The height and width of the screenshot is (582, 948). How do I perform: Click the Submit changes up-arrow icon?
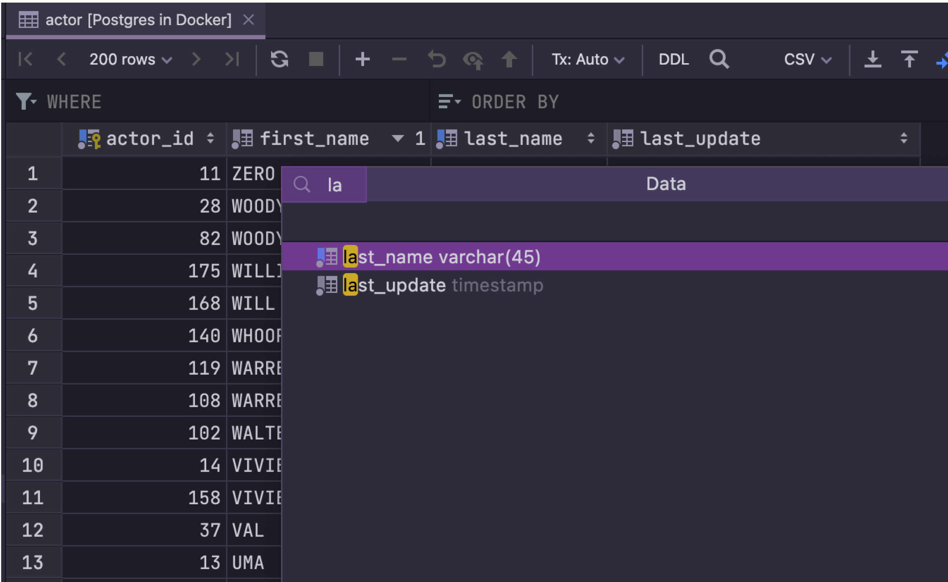[x=509, y=59]
